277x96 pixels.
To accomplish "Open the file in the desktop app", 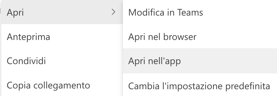I will (x=200, y=61).
